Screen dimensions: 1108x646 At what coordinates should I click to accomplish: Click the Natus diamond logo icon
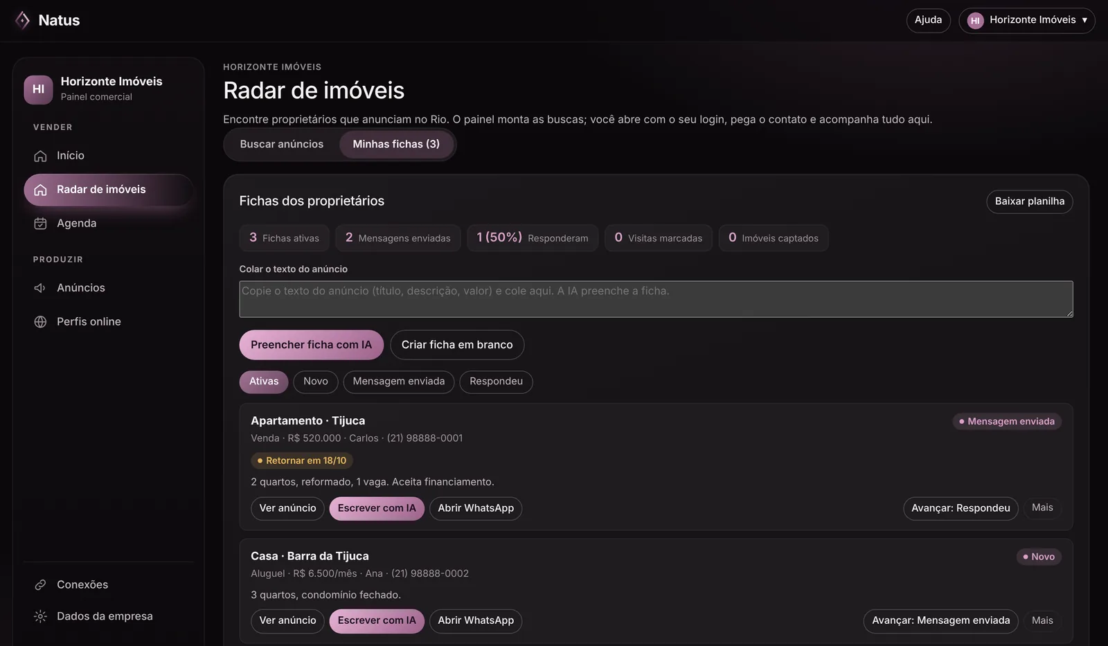pyautogui.click(x=22, y=20)
